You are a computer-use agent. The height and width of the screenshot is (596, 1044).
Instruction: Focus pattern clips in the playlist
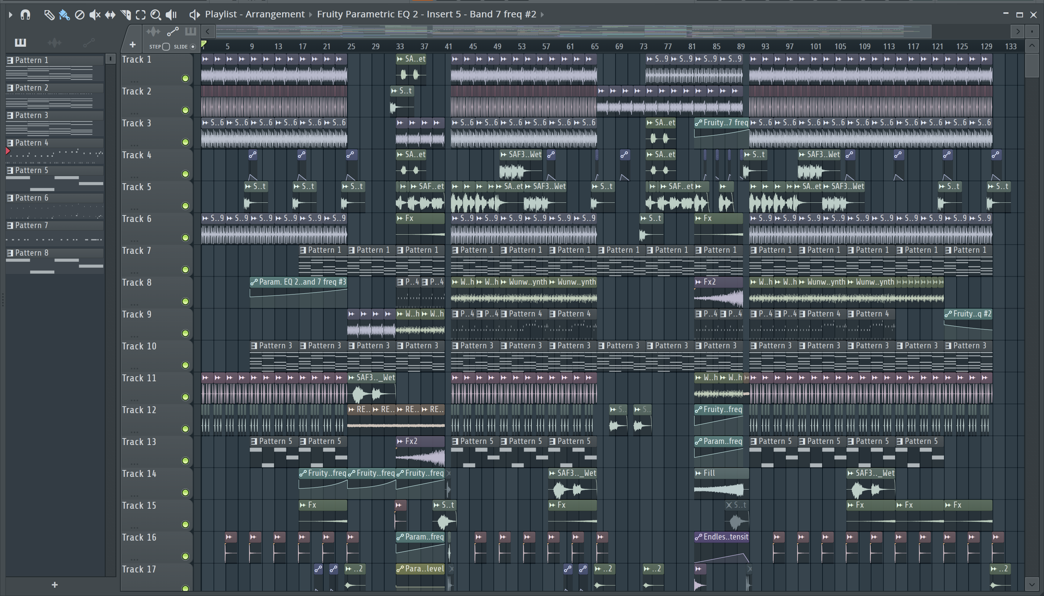pos(191,32)
